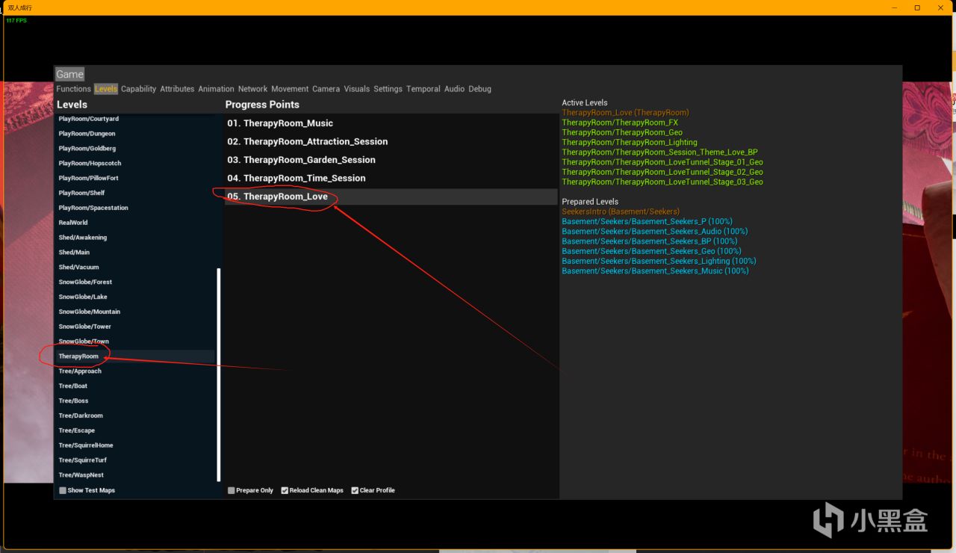Close the game window
Viewport: 956px width, 553px height.
click(940, 7)
